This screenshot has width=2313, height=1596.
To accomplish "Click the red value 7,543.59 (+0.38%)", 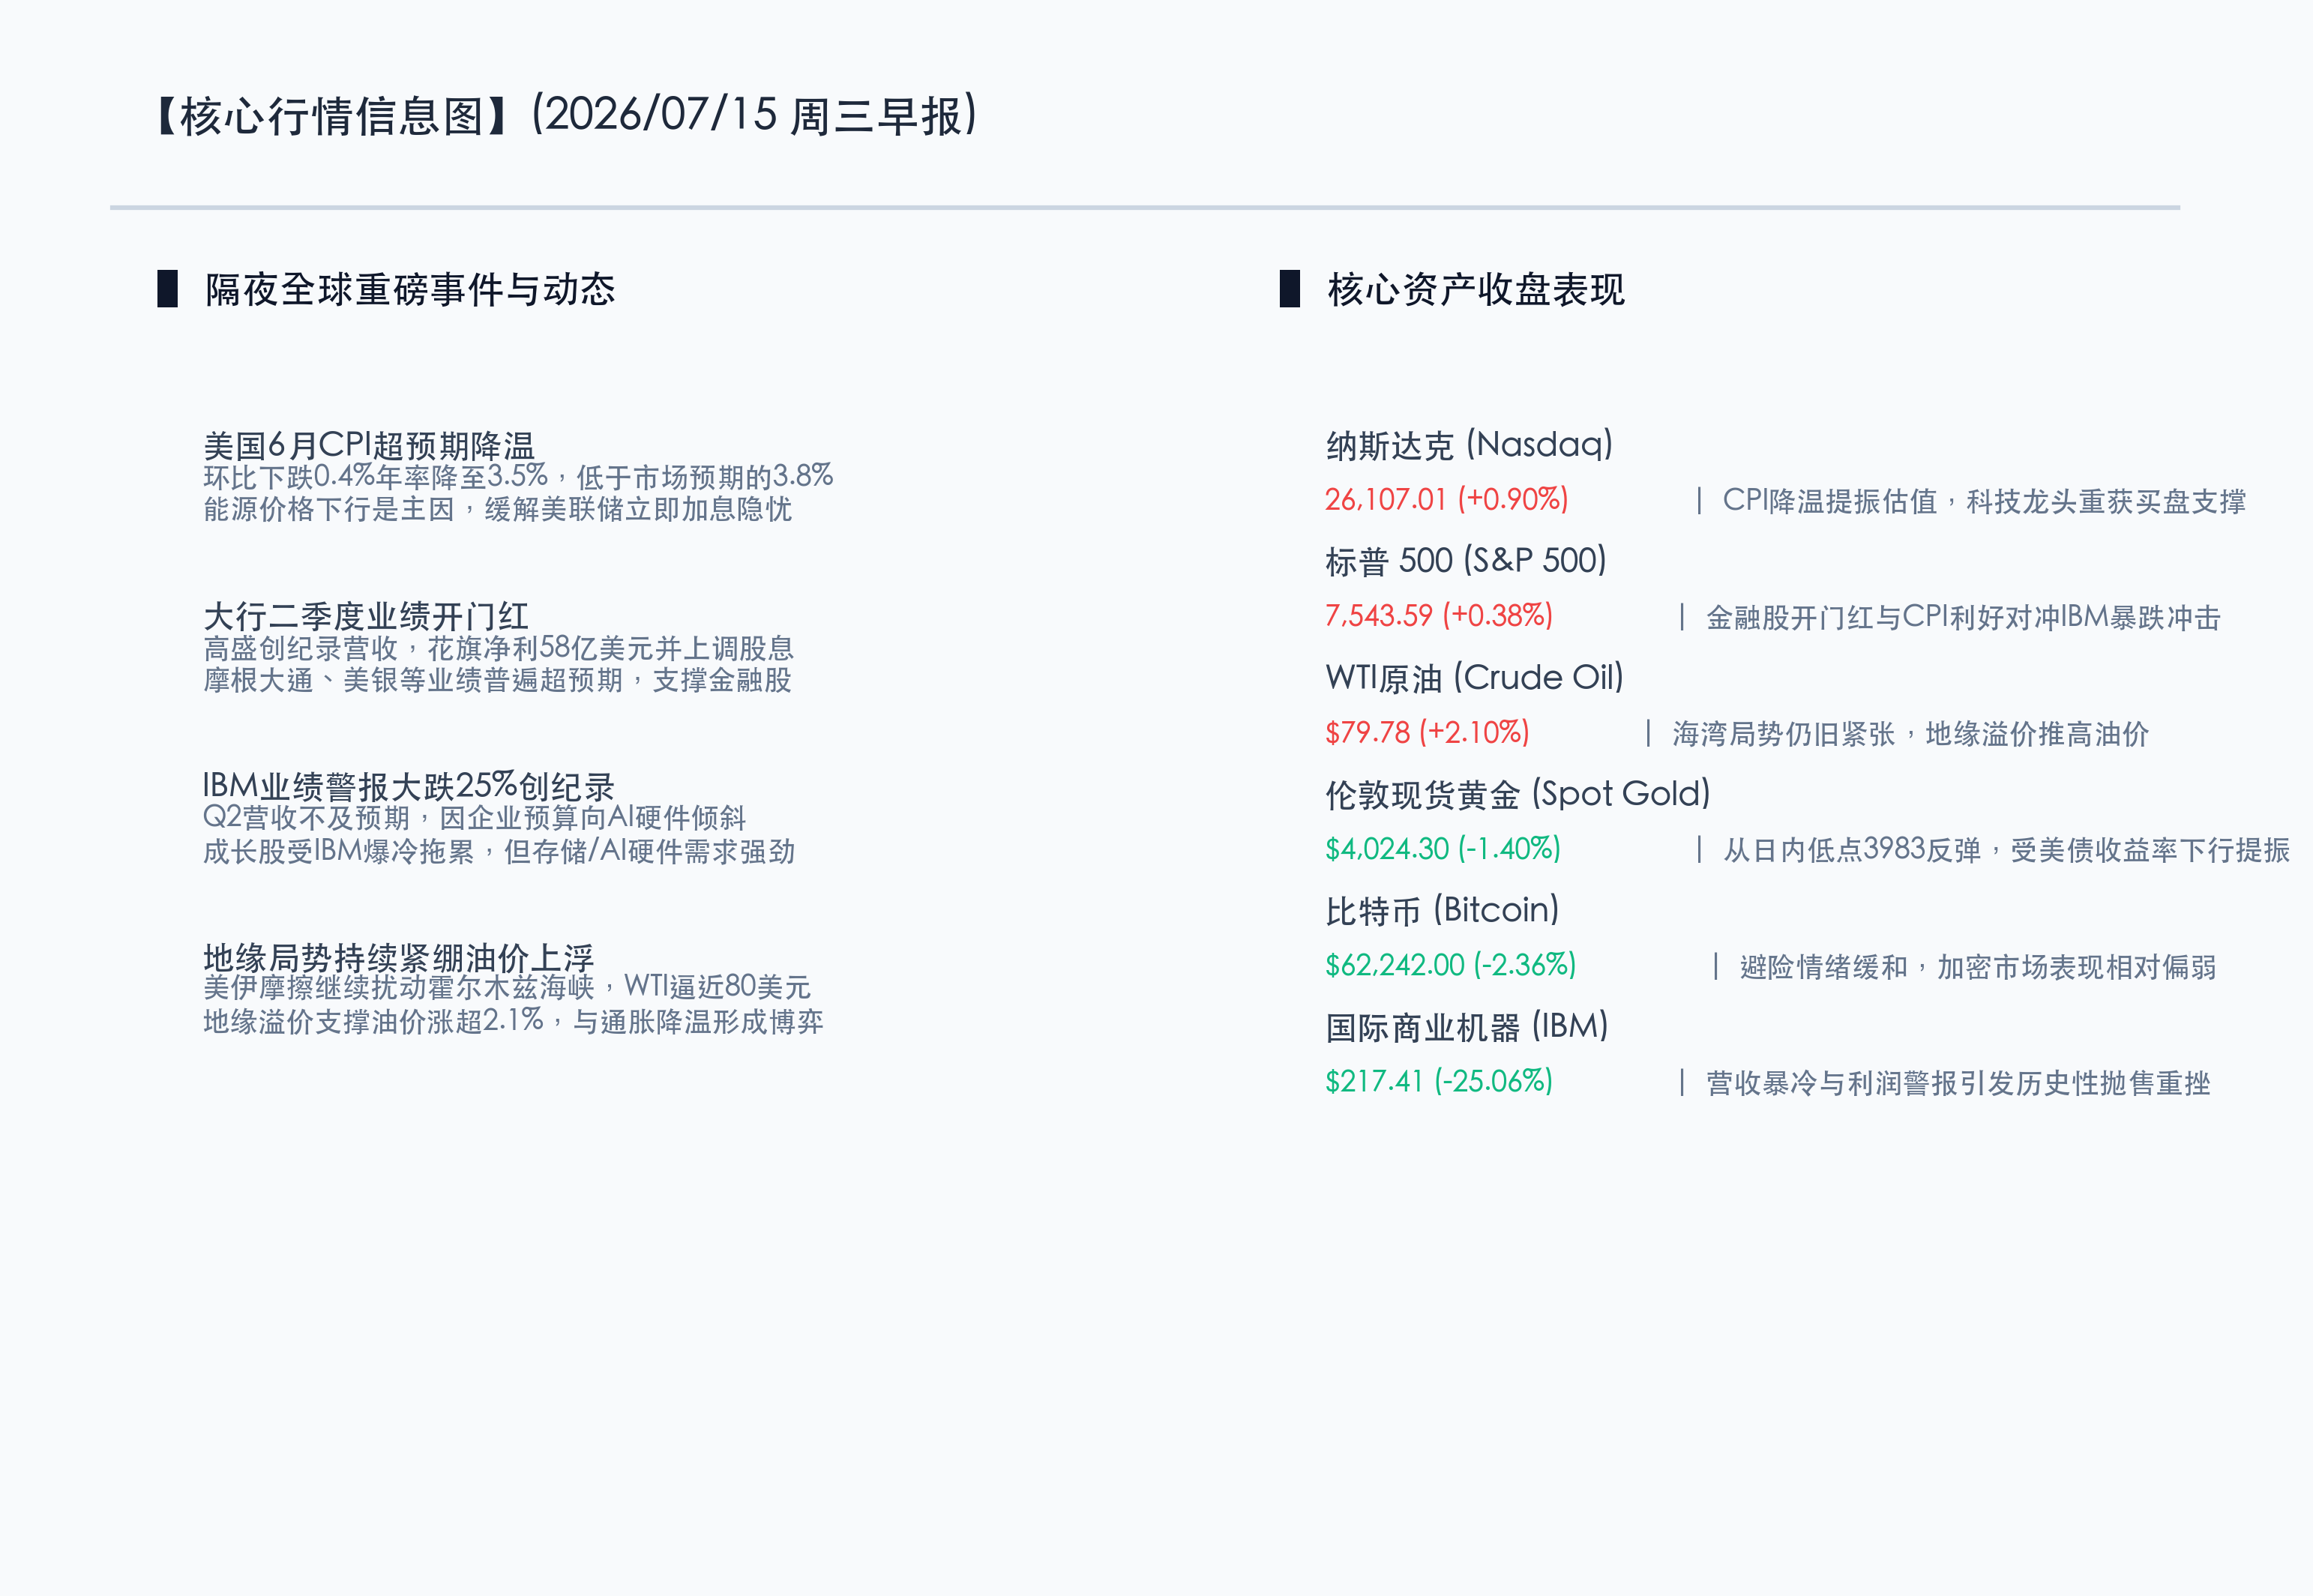I will (1438, 615).
